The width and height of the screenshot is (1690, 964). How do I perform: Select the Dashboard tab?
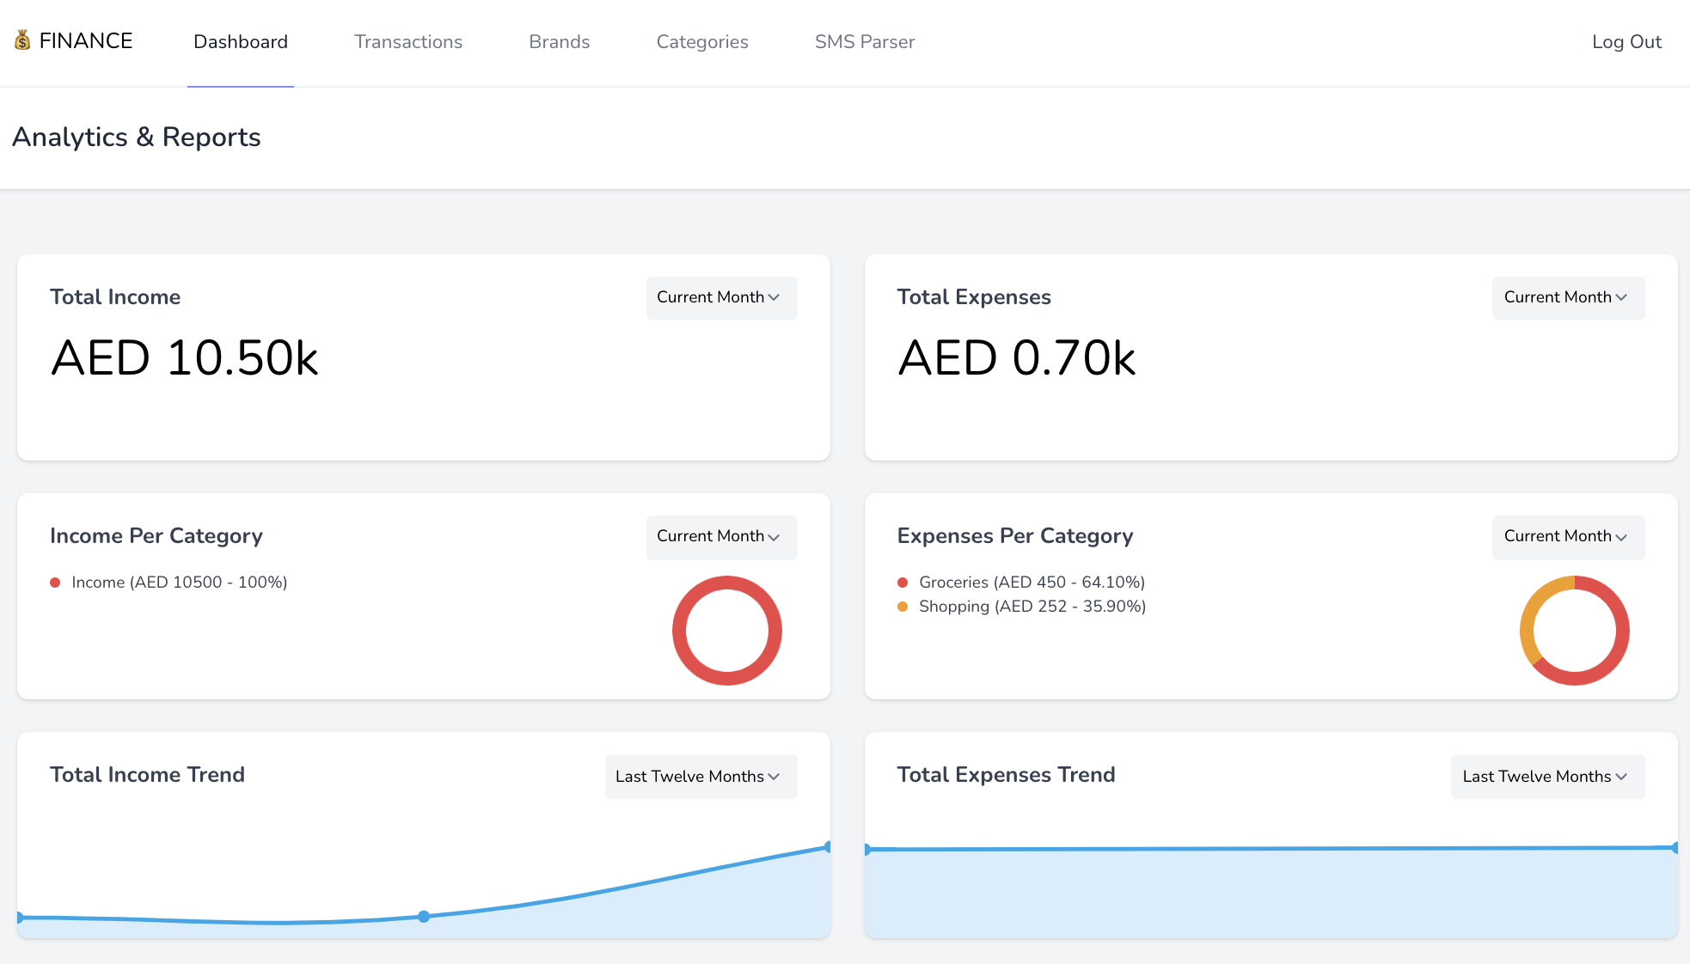pos(241,42)
